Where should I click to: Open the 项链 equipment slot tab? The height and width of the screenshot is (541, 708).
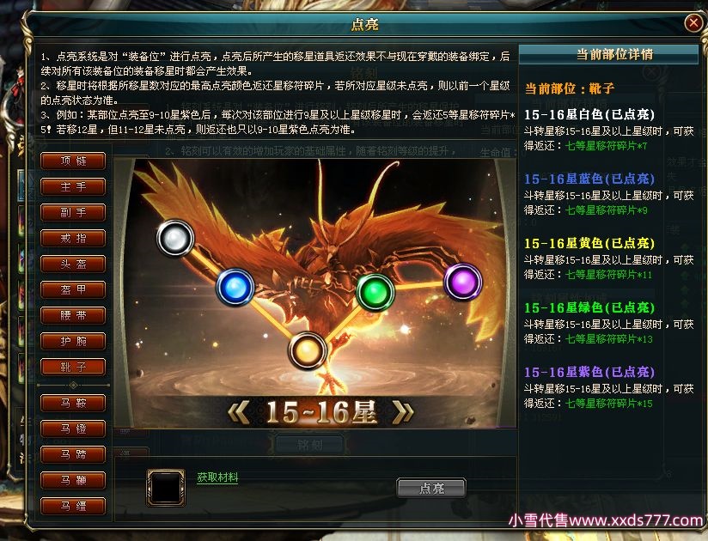point(73,161)
